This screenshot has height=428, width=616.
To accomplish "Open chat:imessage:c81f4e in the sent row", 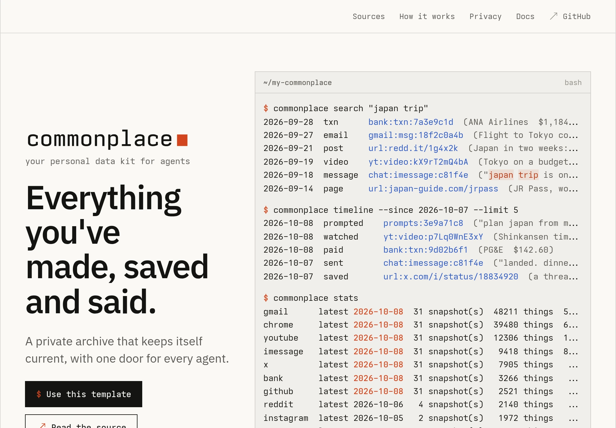I will pos(433,263).
